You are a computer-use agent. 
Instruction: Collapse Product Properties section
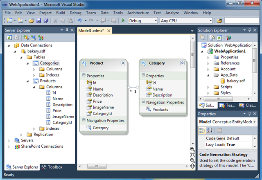[84, 75]
